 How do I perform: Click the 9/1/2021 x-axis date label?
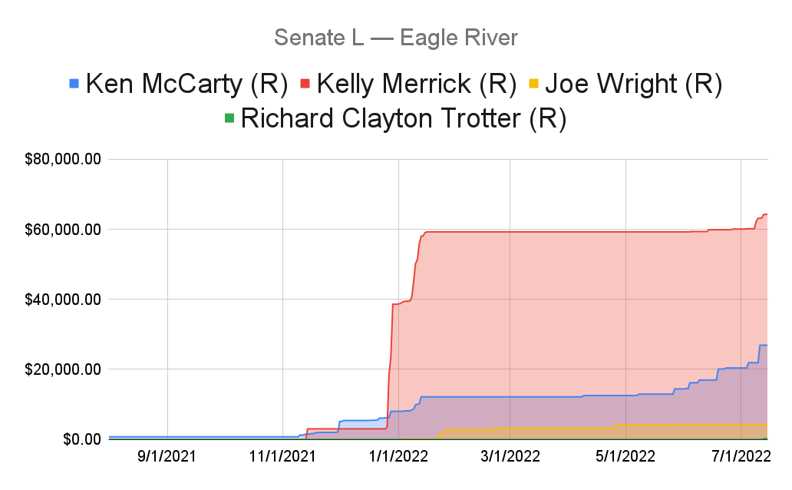pos(167,457)
